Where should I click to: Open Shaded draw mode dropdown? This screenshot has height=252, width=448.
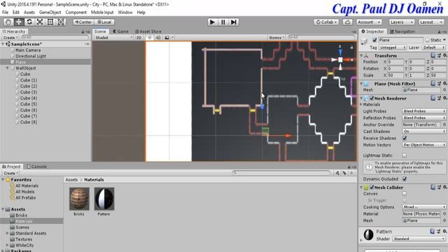[x=113, y=37]
